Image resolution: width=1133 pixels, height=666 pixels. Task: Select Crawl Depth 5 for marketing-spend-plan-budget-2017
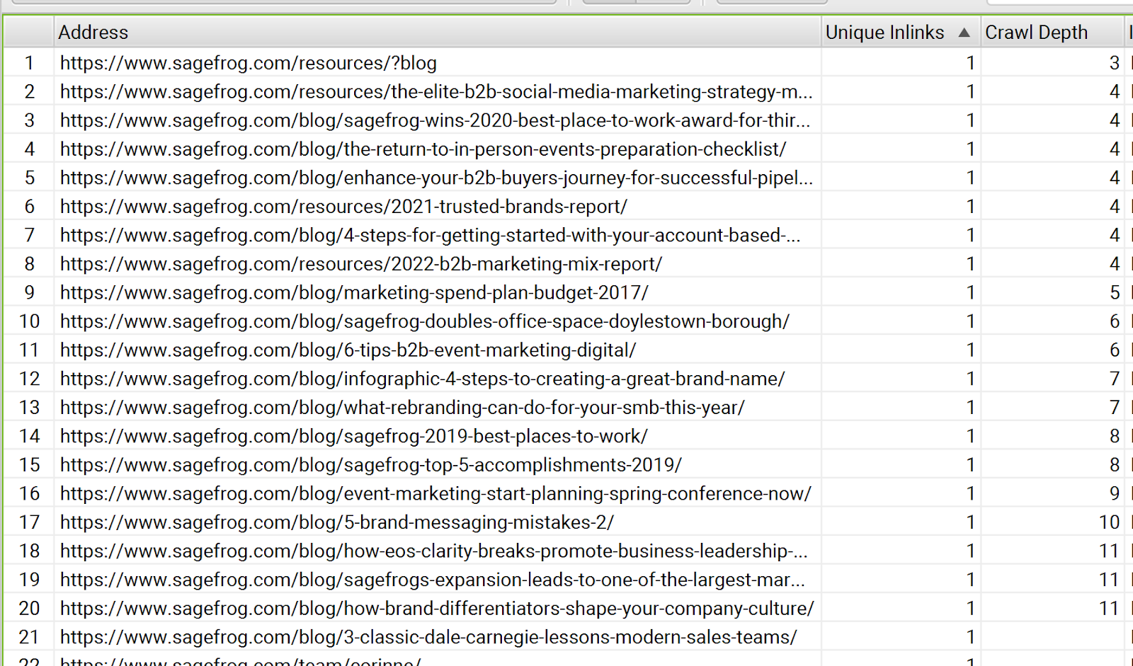(1114, 292)
